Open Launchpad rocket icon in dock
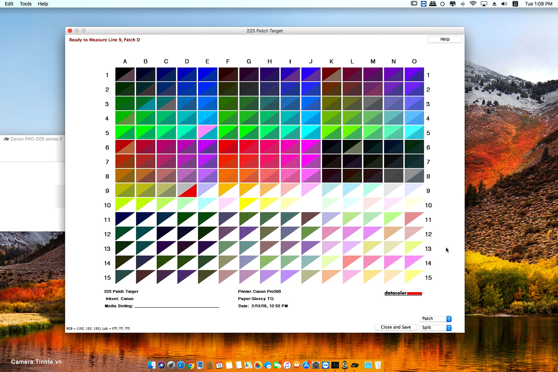Screen dimensions: 558x372 171,365
